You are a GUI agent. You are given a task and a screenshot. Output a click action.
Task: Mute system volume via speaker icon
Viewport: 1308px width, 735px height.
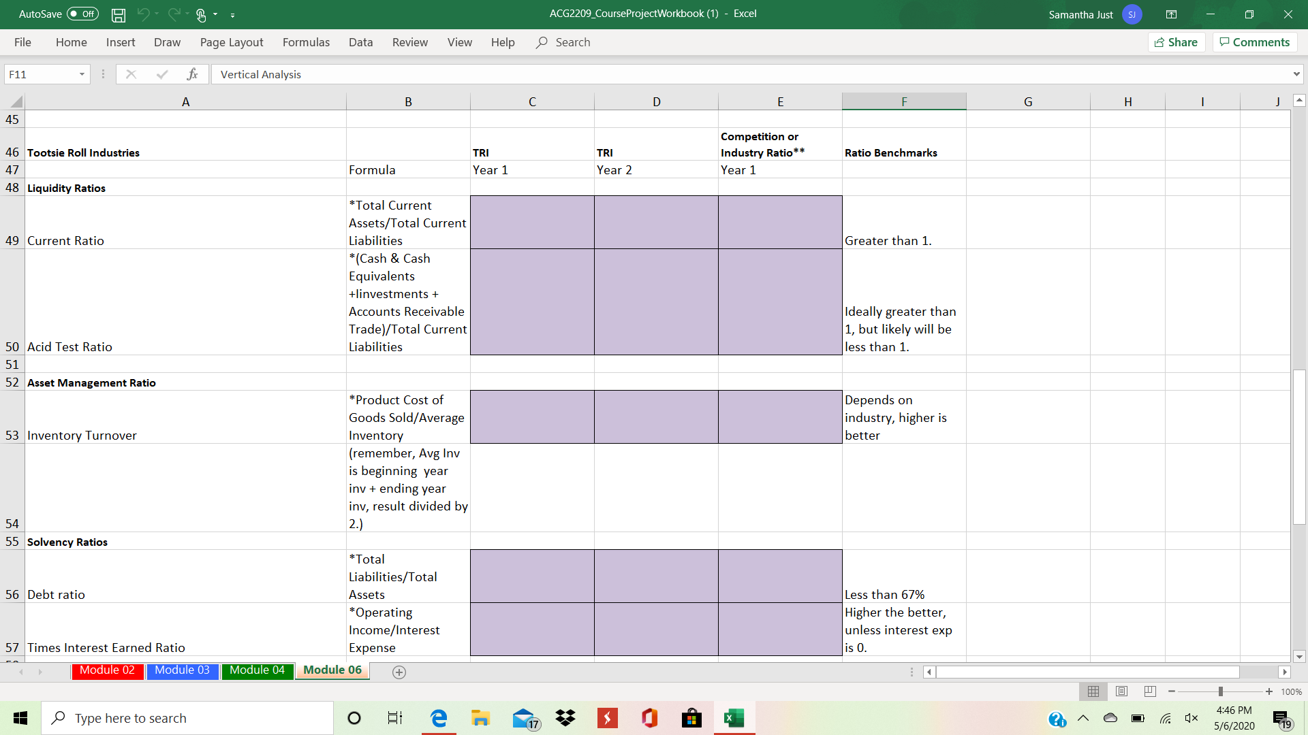pos(1192,717)
